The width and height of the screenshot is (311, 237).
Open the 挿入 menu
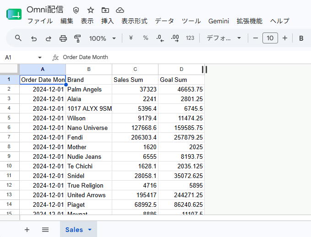click(107, 21)
